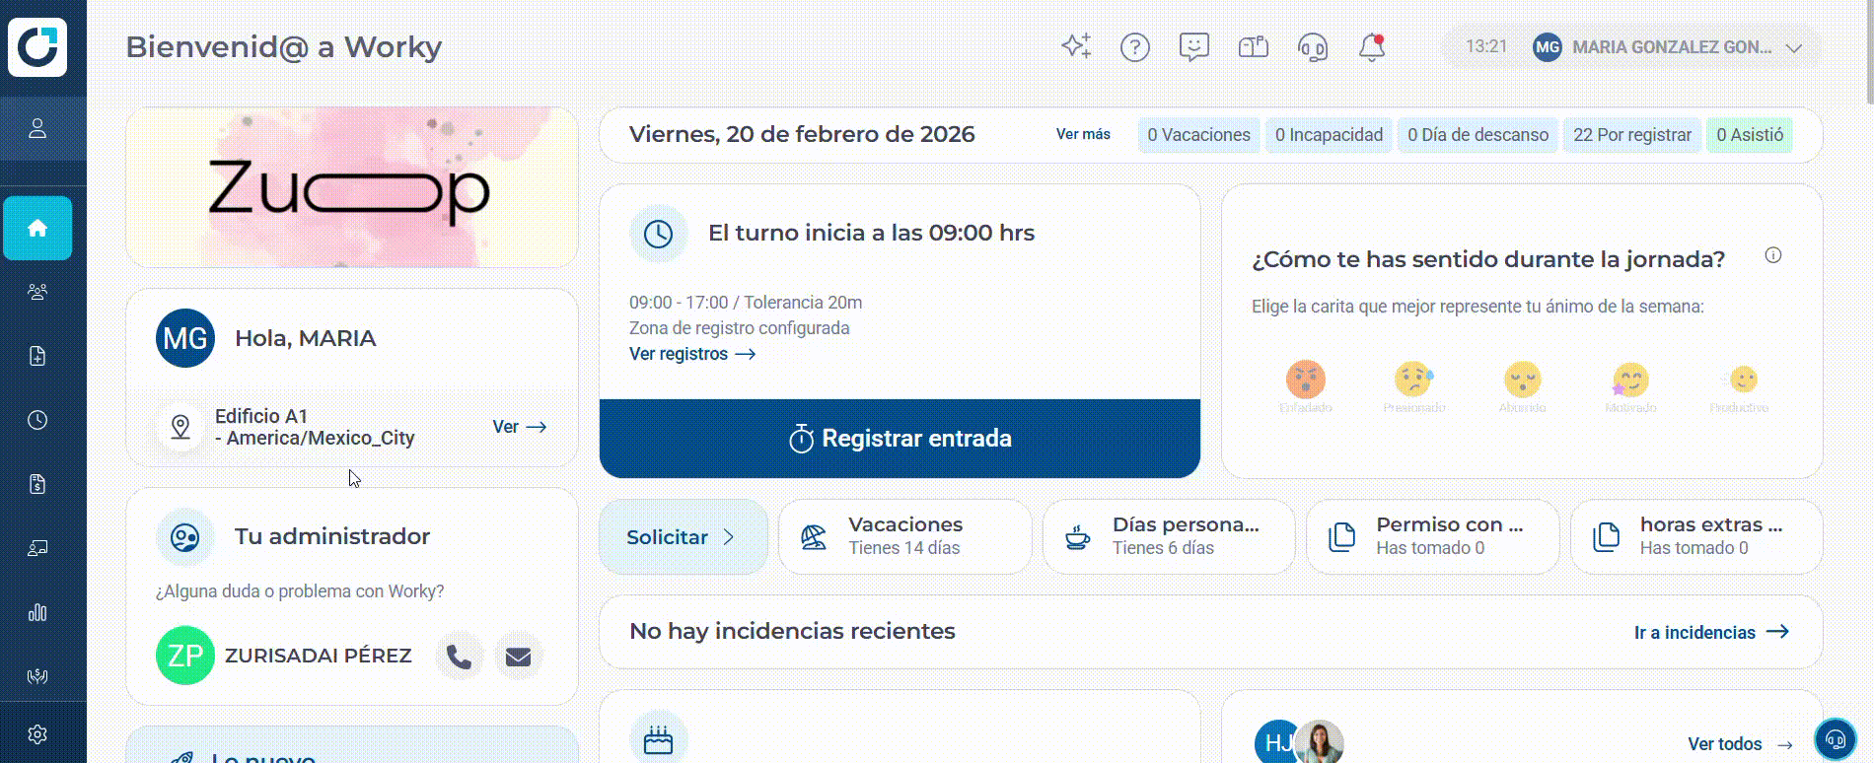The width and height of the screenshot is (1874, 763).
Task: Click the 0 Día de descanso chip
Action: click(x=1478, y=135)
